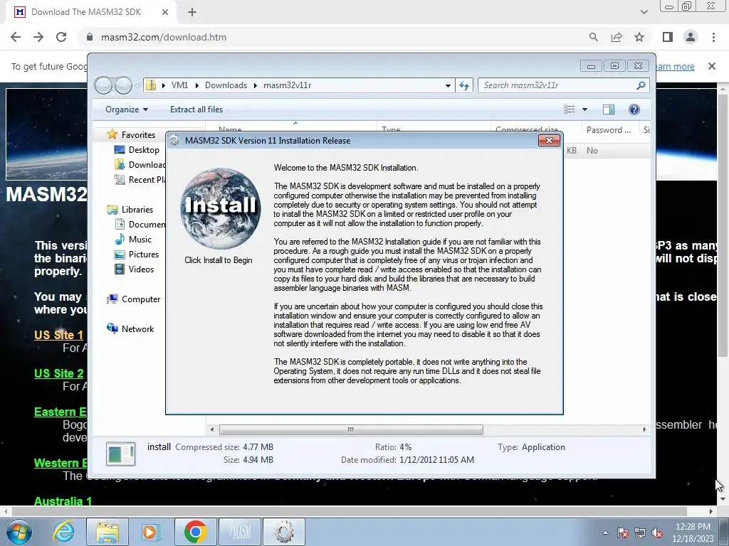Image resolution: width=729 pixels, height=546 pixels.
Task: Open Windows Explorer from the taskbar
Action: point(107,532)
